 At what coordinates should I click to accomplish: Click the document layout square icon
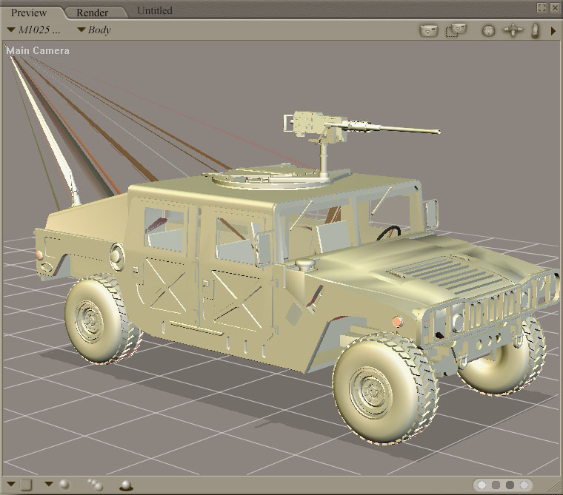pyautogui.click(x=26, y=485)
